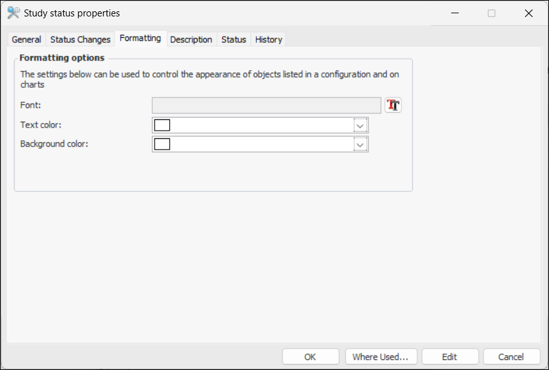549x370 pixels.
Task: View the History tab
Action: (268, 39)
